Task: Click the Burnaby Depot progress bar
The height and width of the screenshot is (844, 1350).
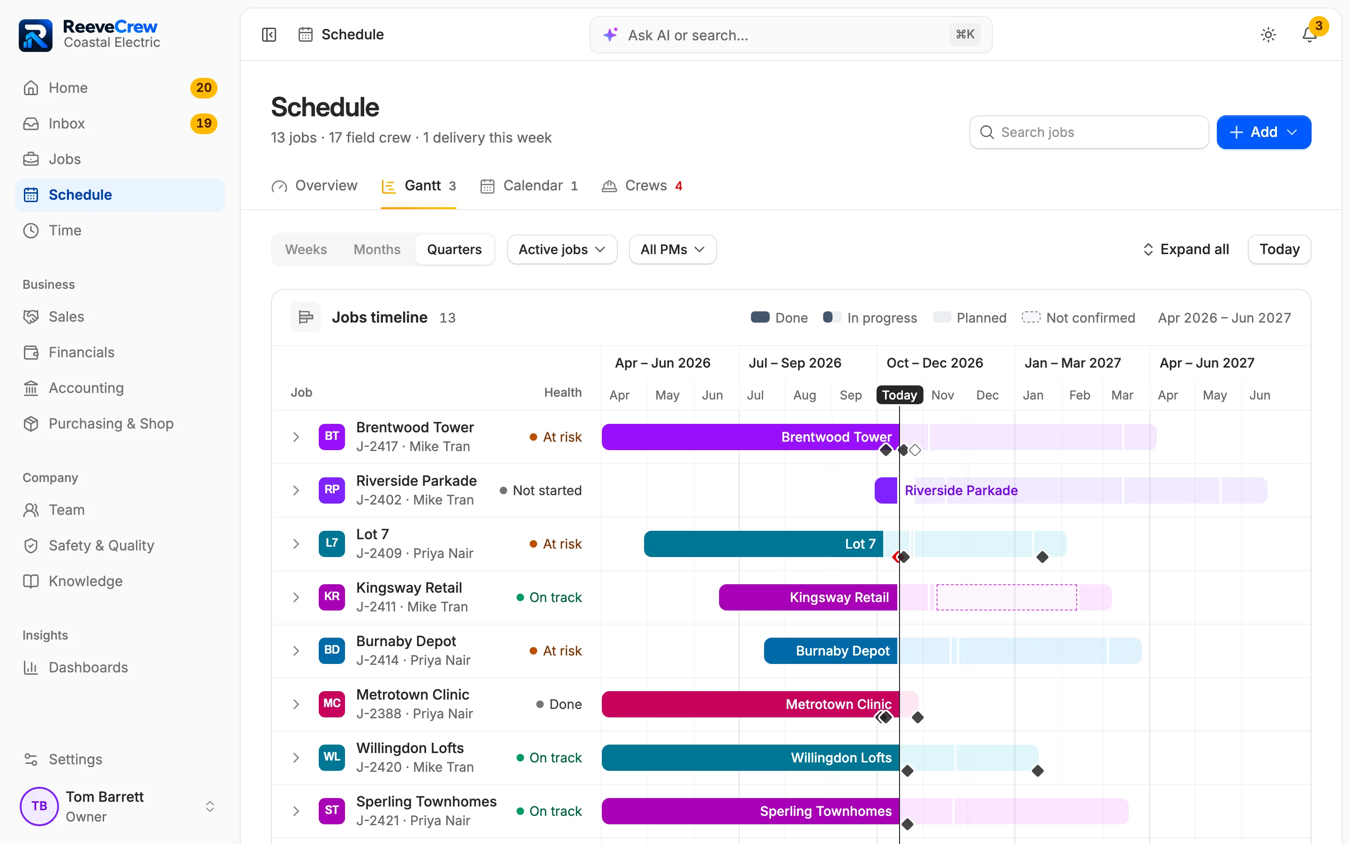Action: [831, 651]
